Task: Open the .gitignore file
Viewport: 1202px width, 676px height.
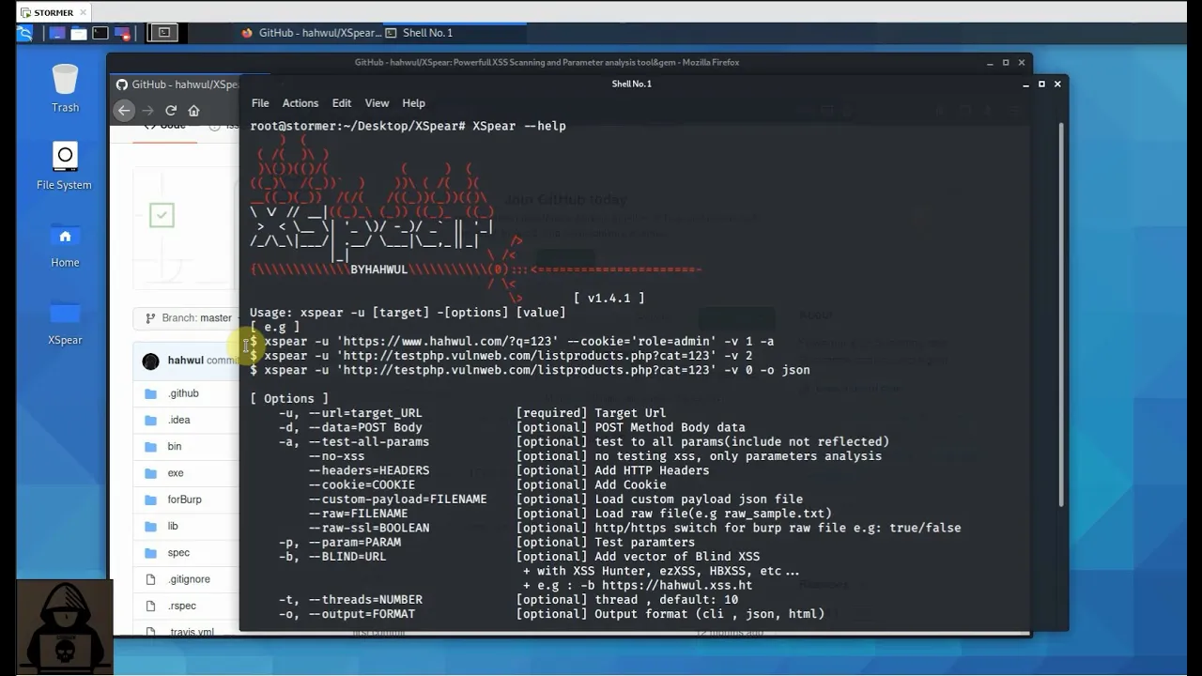Action: tap(189, 579)
